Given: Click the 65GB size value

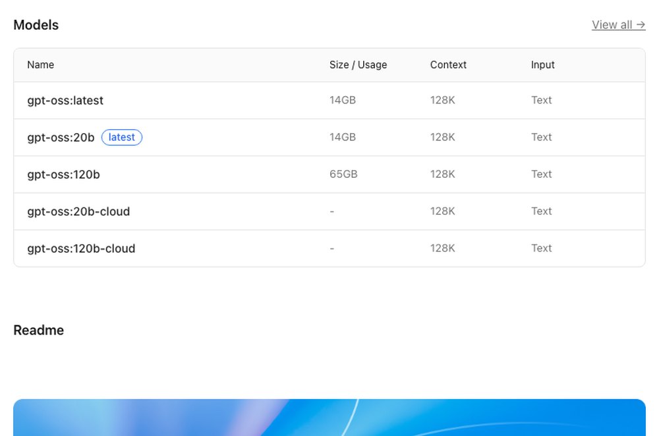Looking at the screenshot, I should pos(343,175).
